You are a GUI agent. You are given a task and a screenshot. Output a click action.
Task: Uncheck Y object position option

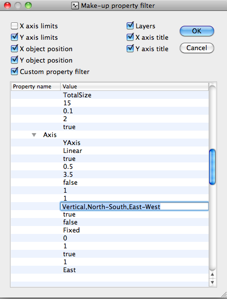[14, 60]
